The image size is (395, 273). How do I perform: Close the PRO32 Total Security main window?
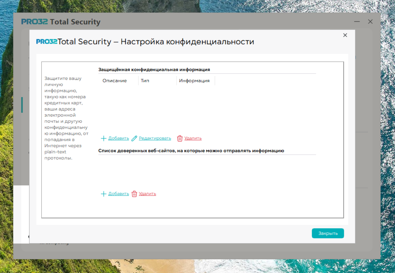[x=371, y=22]
